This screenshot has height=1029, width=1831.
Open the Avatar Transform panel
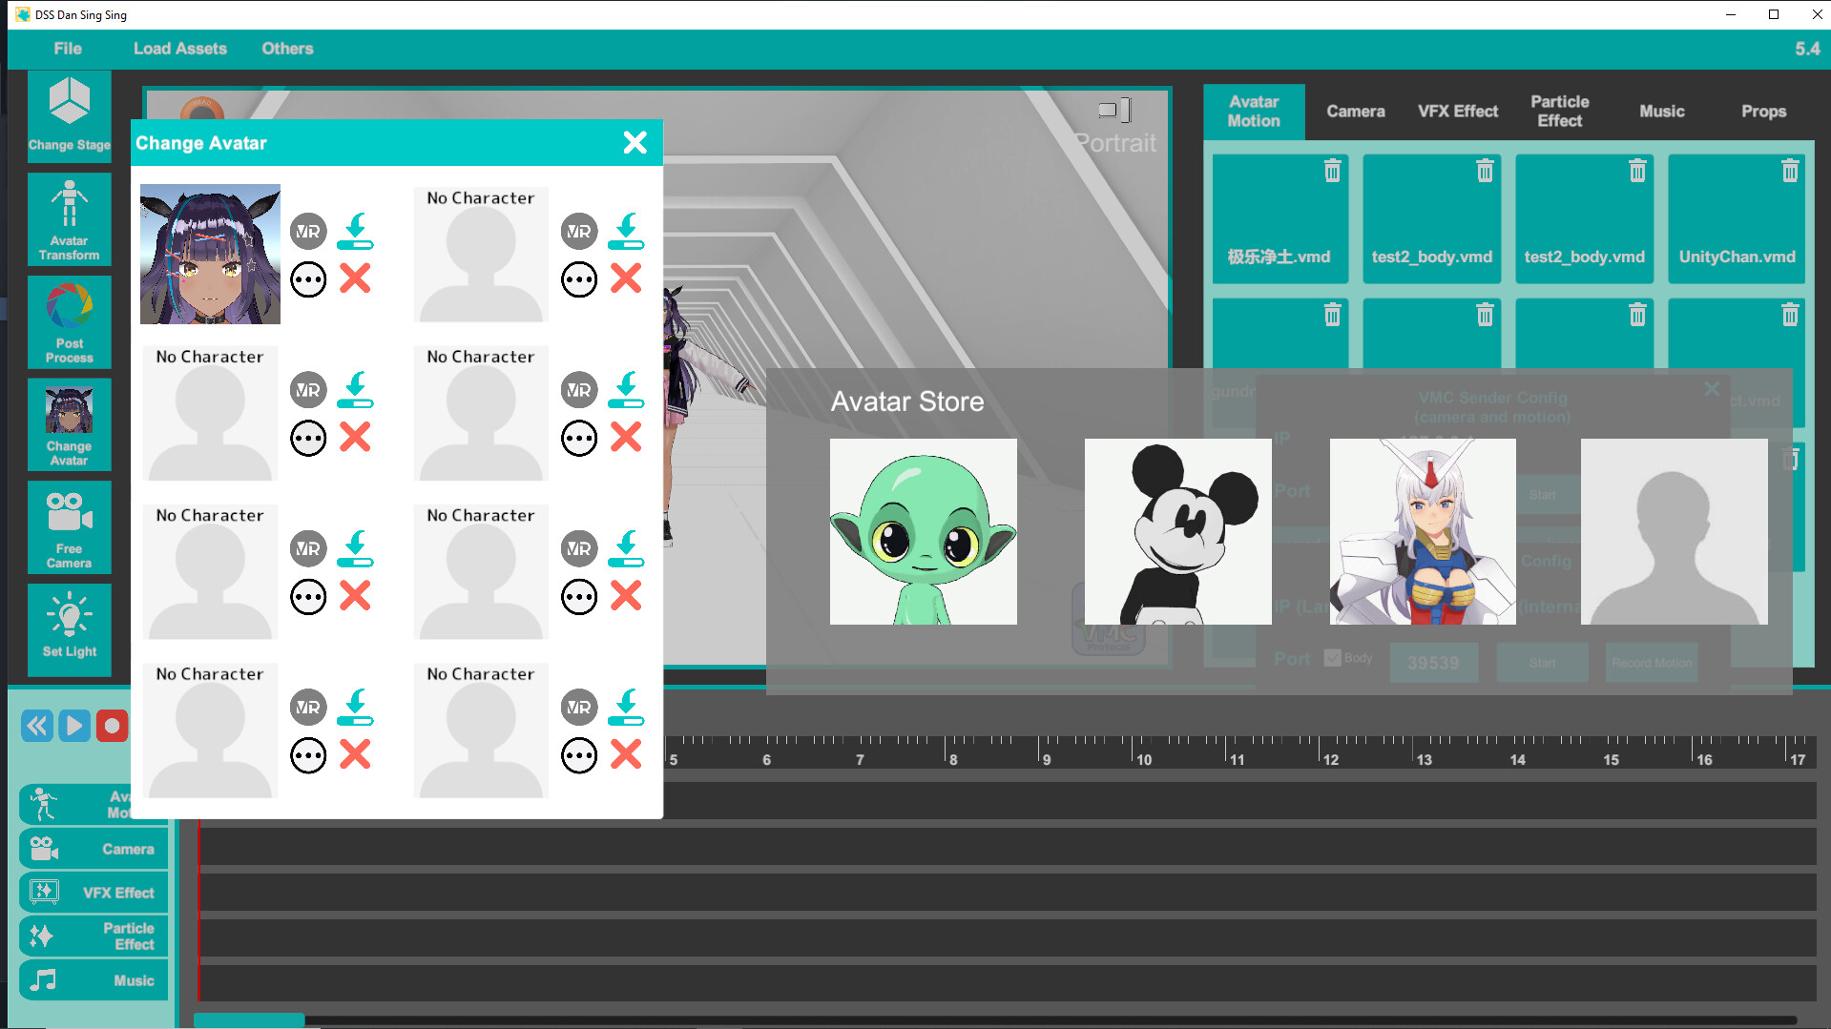pos(68,219)
